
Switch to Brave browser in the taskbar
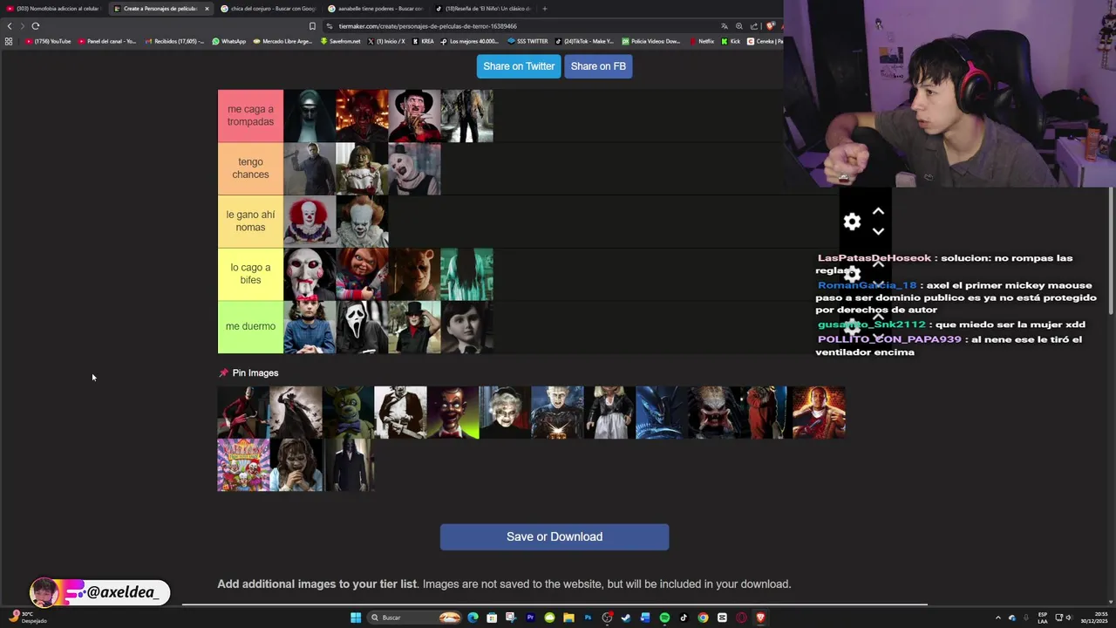pos(760,618)
